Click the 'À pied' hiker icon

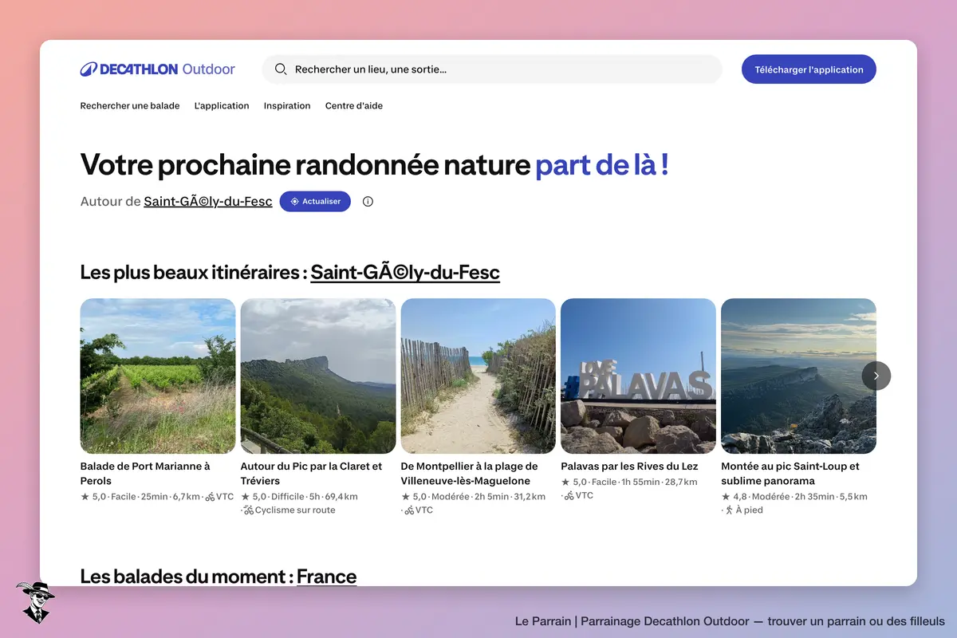729,510
